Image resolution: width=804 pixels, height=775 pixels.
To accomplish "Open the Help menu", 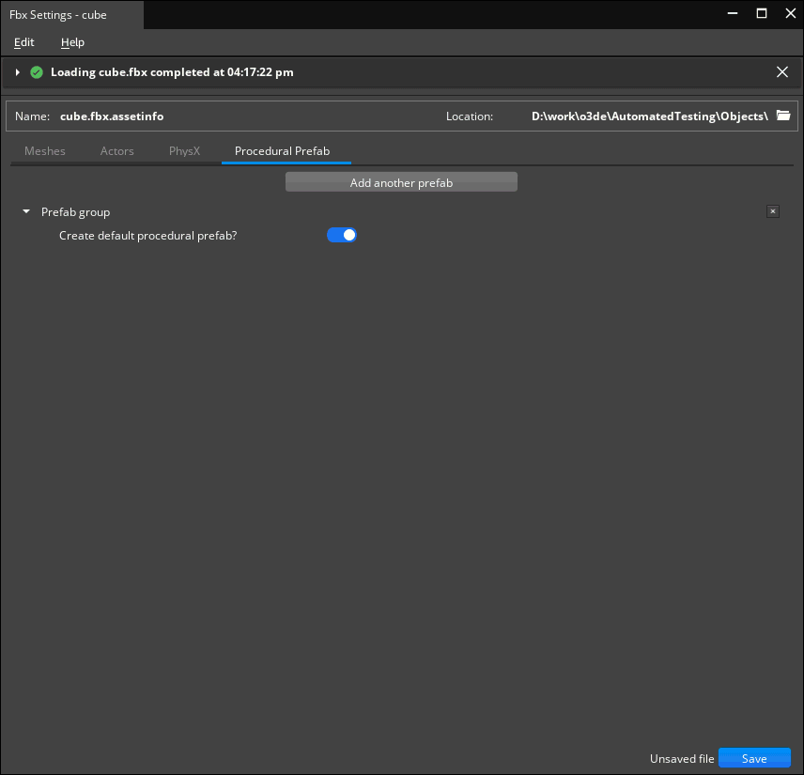I will (72, 42).
